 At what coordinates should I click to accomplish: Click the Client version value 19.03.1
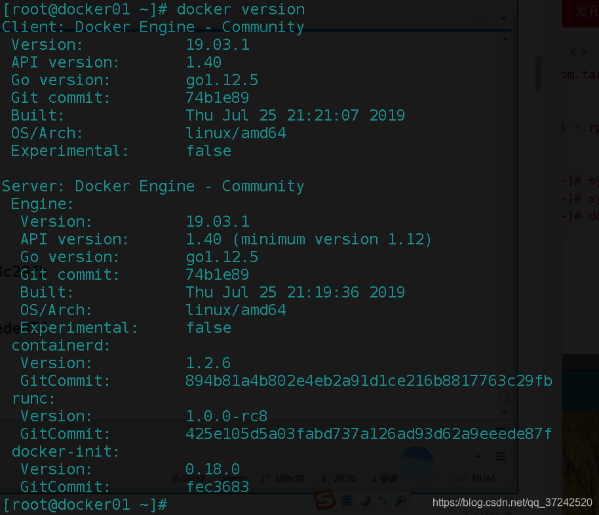pos(218,45)
